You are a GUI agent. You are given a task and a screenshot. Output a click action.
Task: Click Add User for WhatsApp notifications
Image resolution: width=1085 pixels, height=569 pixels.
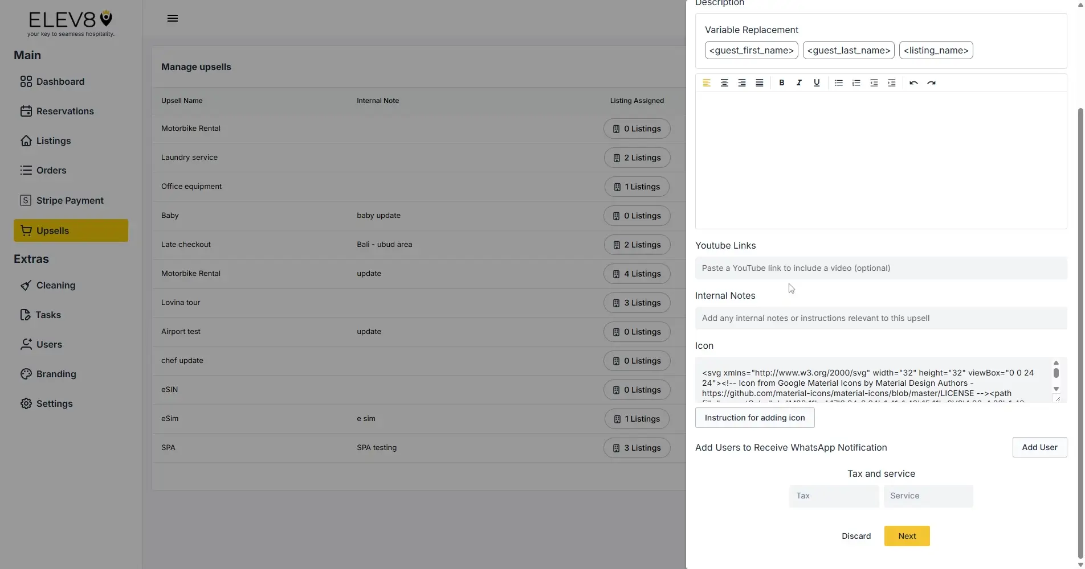point(1039,447)
